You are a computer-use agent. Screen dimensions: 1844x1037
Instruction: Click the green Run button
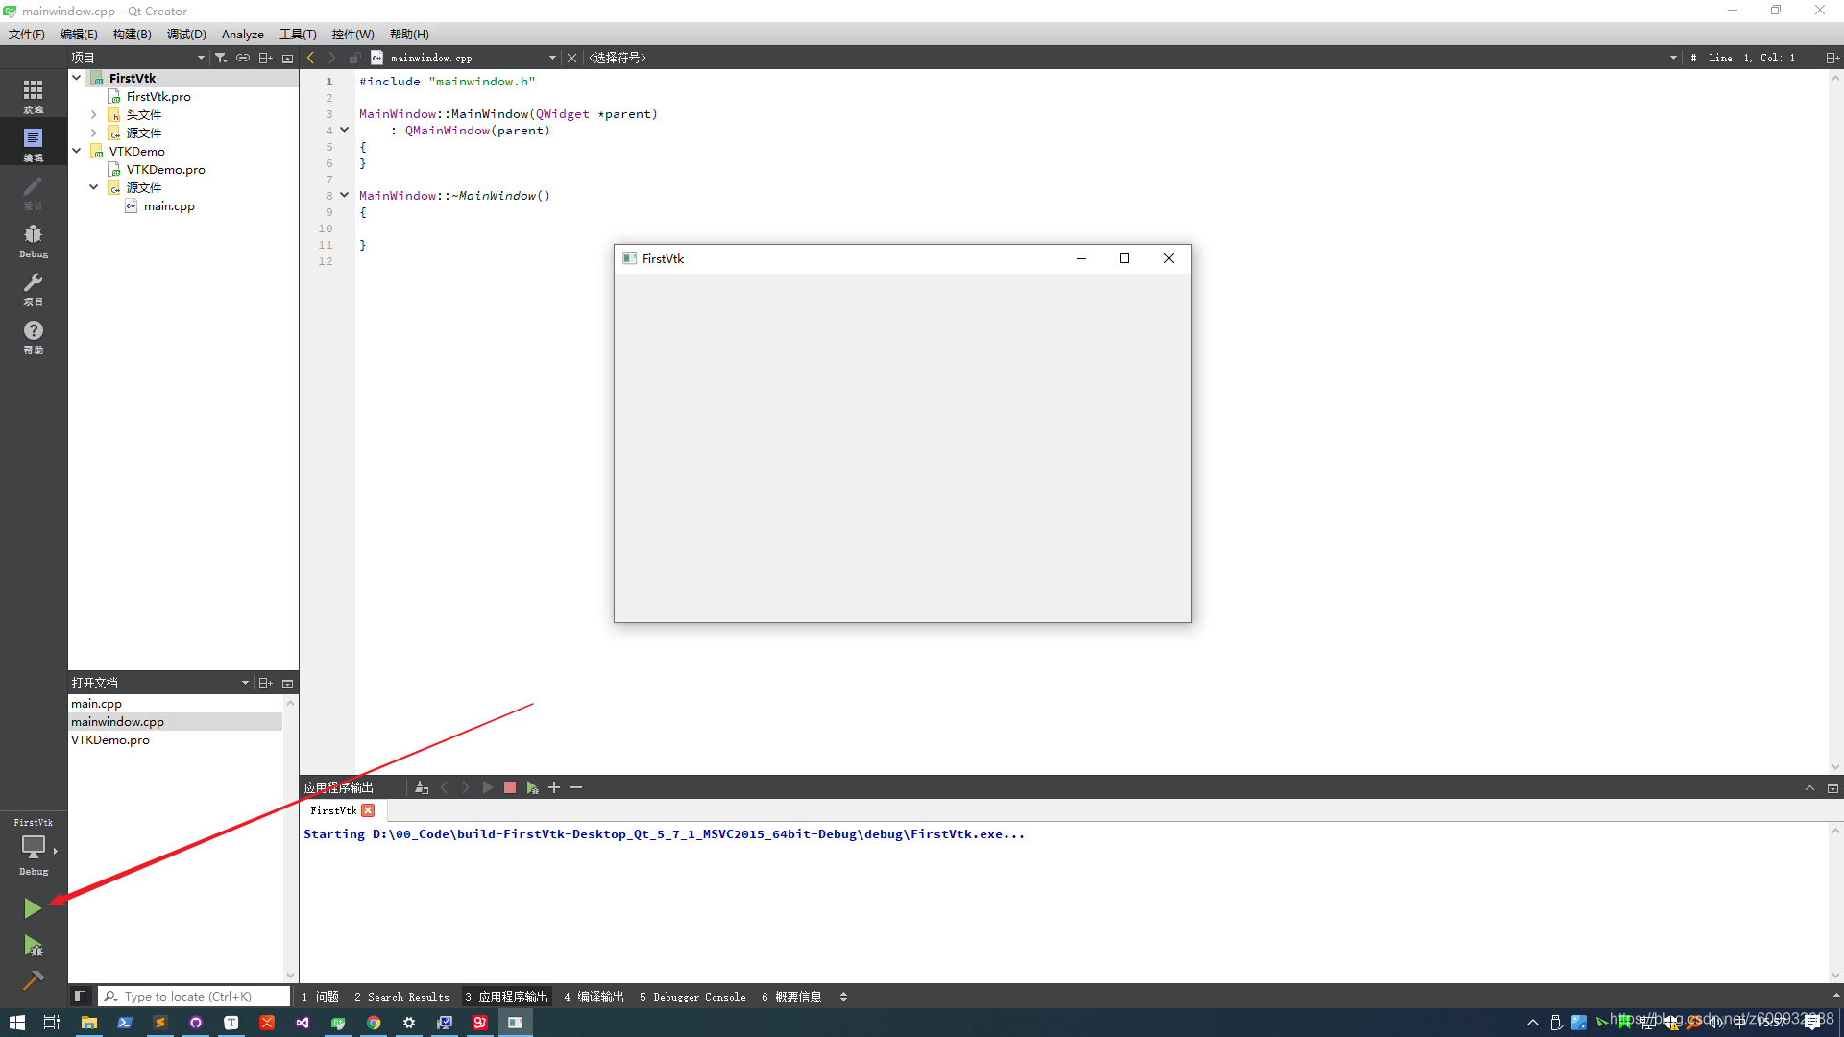click(32, 908)
